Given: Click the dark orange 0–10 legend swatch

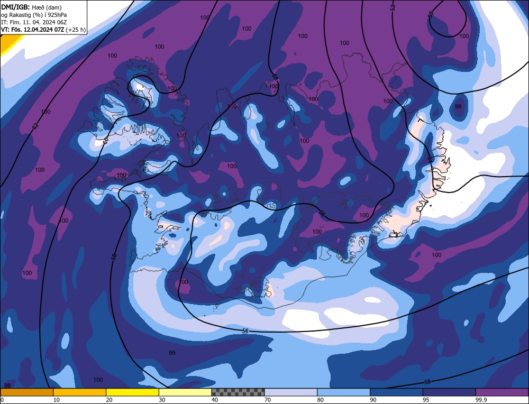Looking at the screenshot, I should [x=26, y=392].
